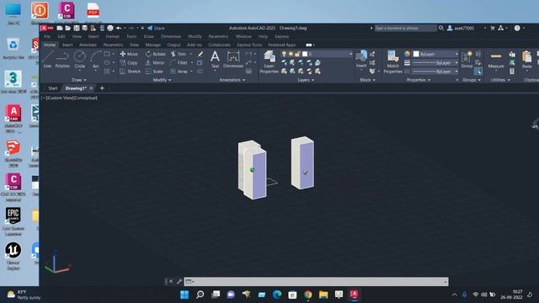The image size is (539, 303).
Task: Expand the Annotation panel
Action: (232, 80)
